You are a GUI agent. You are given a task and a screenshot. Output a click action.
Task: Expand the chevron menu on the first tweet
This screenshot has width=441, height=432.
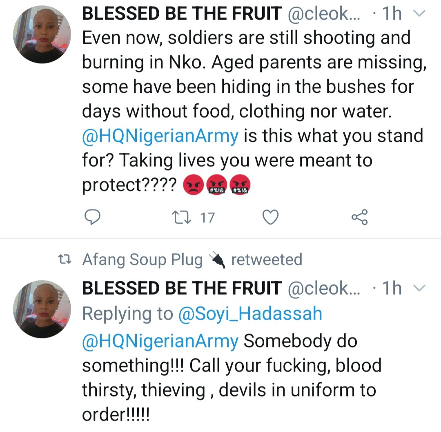point(419,15)
